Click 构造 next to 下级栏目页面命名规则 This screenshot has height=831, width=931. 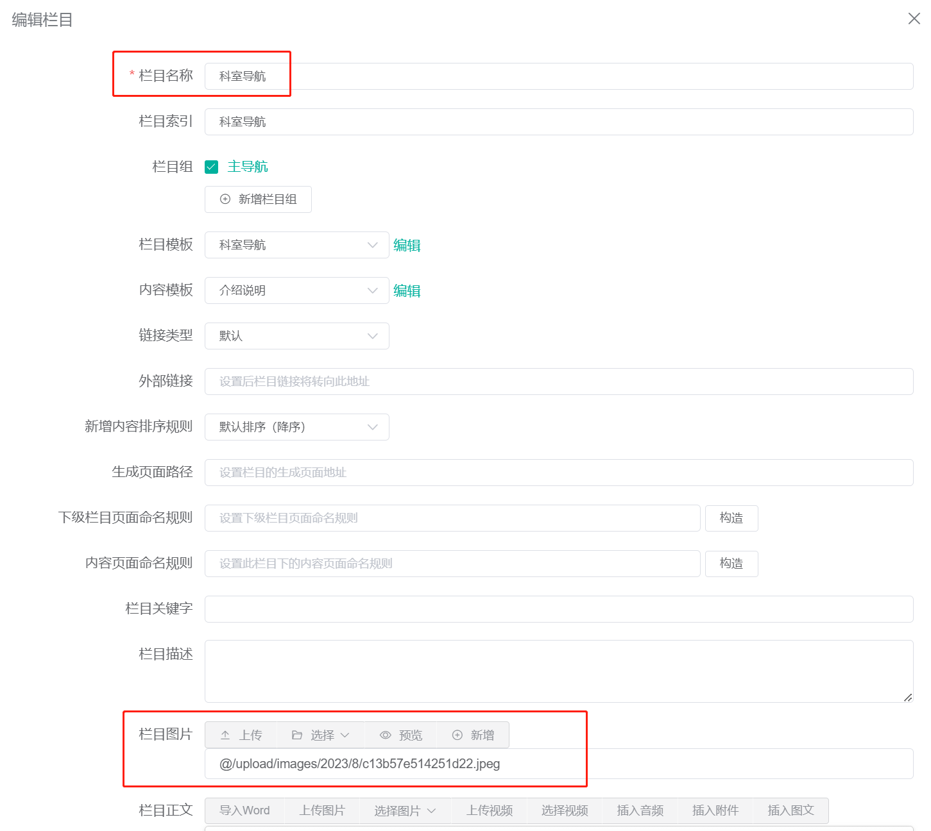click(x=731, y=518)
